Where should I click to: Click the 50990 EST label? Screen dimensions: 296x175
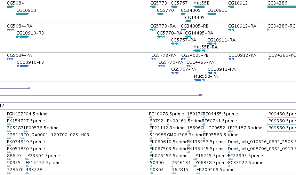pos(157,163)
